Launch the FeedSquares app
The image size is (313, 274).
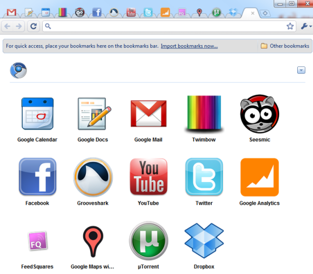(x=37, y=241)
